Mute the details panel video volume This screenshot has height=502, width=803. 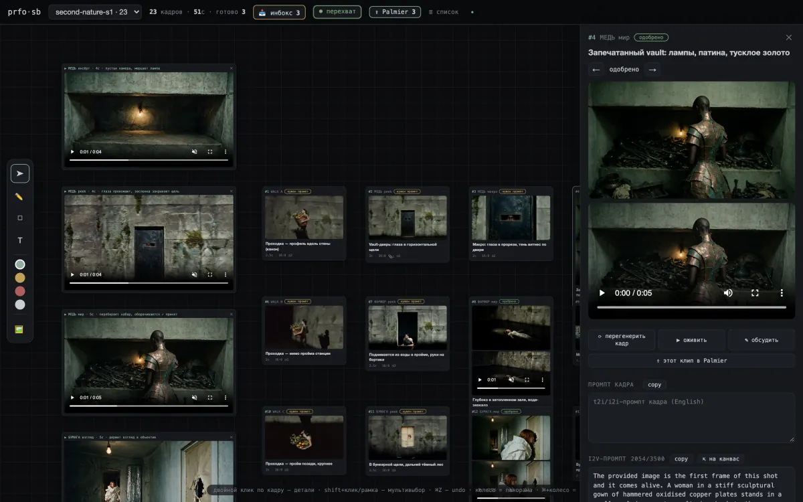tap(728, 292)
